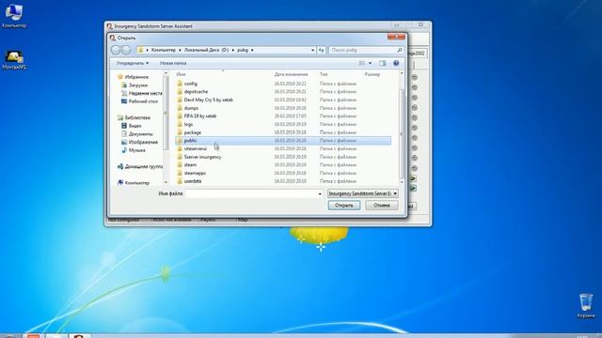Open Недавние места in the sidebar
Image resolution: width=602 pixels, height=338 pixels.
[145, 93]
